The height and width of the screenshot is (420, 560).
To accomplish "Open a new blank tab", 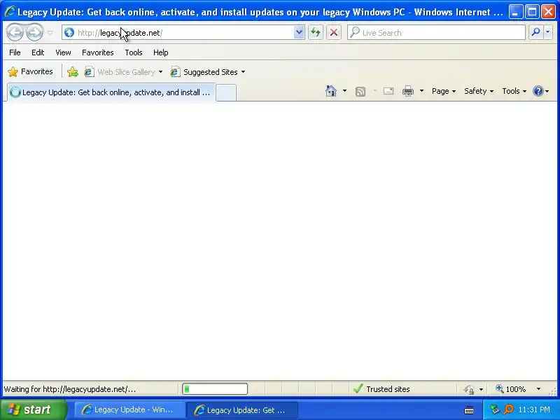I will coord(226,93).
